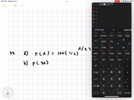
Task: Click the X,T,θ,n variable key
Action: (x=104, y=47)
